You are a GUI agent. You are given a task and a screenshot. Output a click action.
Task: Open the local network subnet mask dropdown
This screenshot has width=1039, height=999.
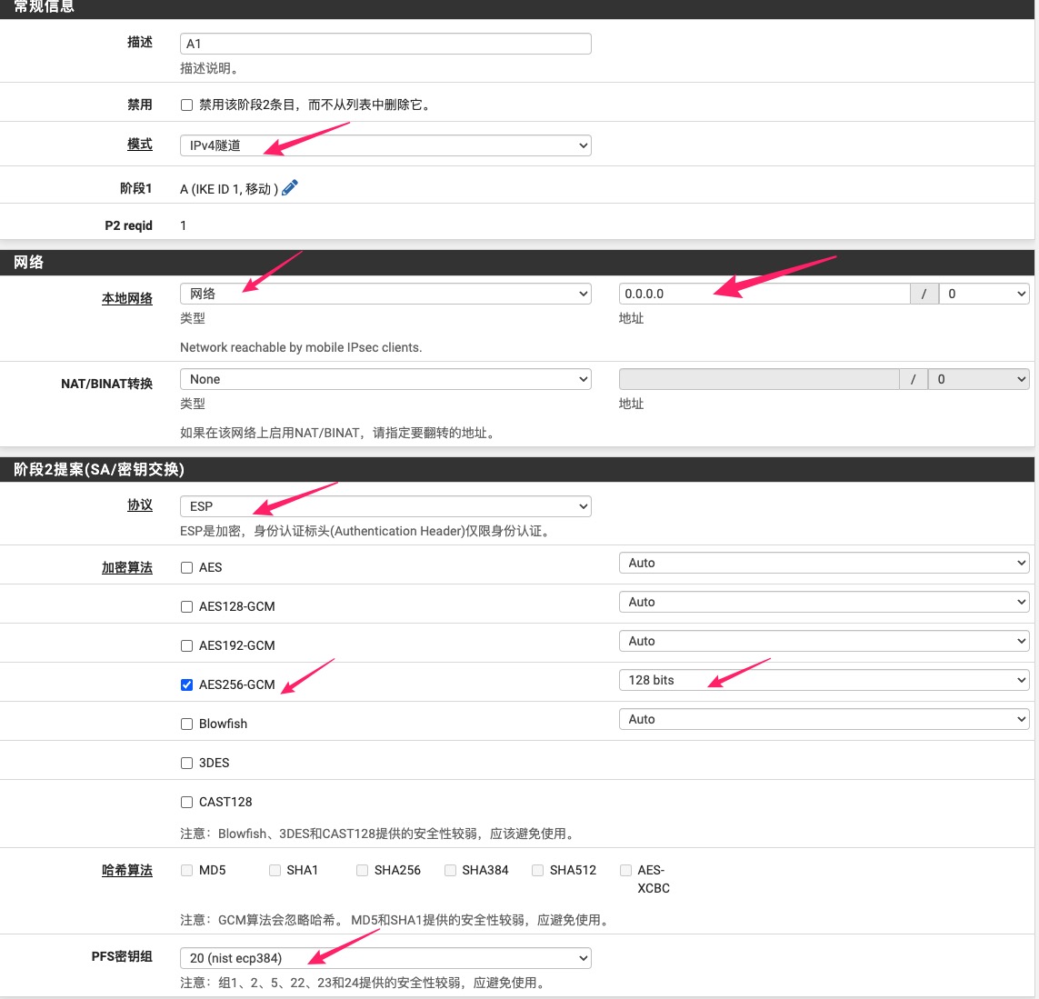[x=984, y=294]
